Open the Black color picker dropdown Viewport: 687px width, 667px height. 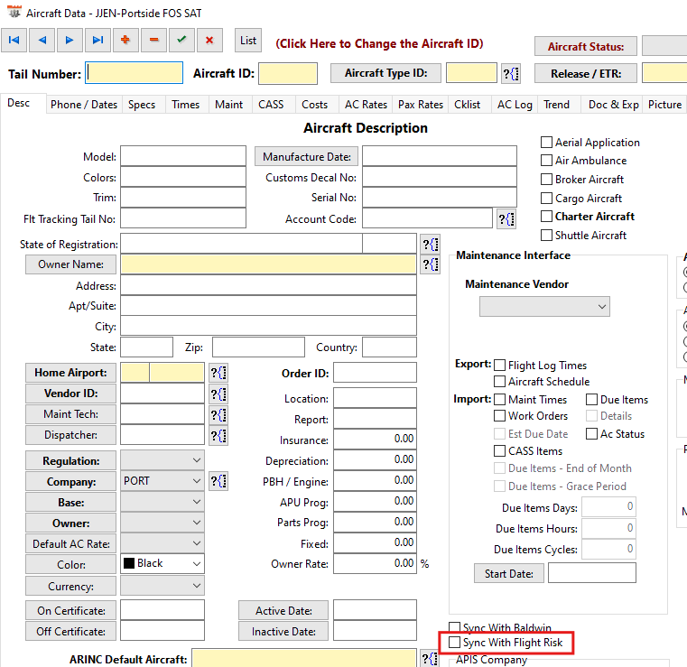pos(162,563)
